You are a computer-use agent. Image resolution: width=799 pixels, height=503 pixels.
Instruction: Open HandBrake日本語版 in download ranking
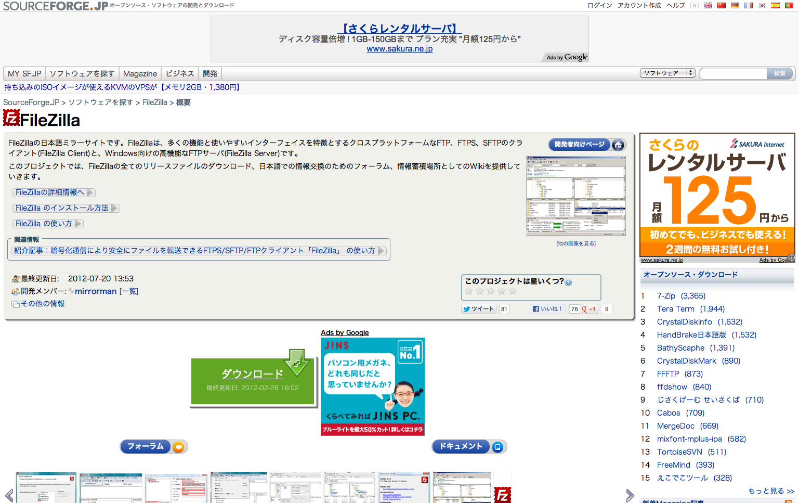tap(691, 335)
